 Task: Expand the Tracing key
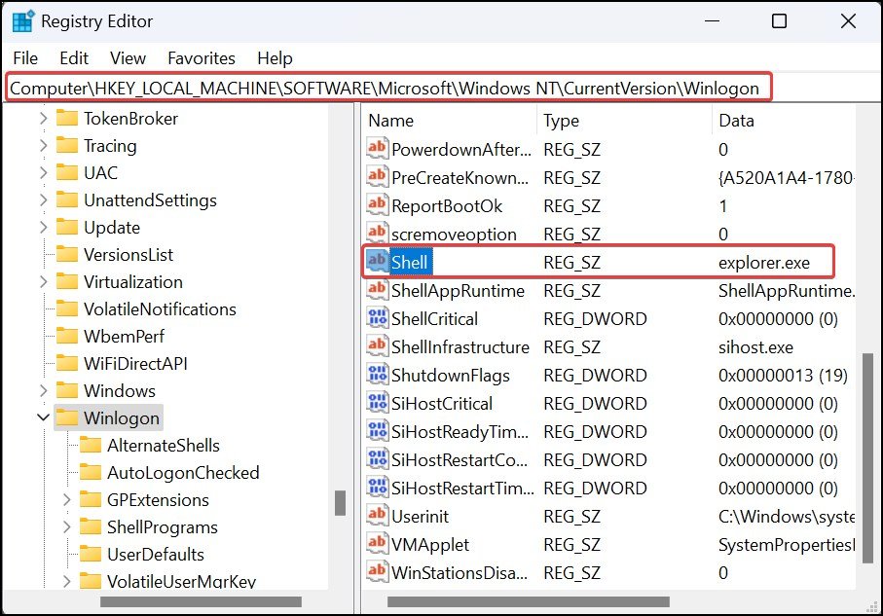click(44, 145)
